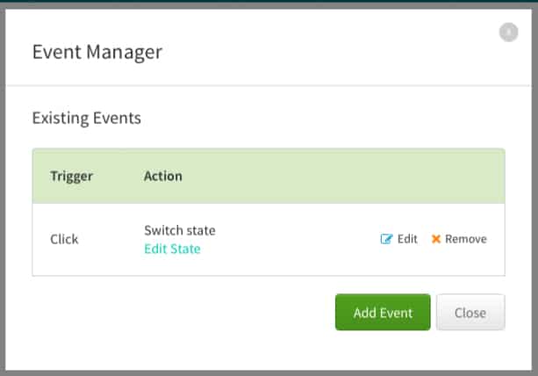Click the round dismiss icon at dialog corner
Screen dimensions: 538x376
pos(508,33)
